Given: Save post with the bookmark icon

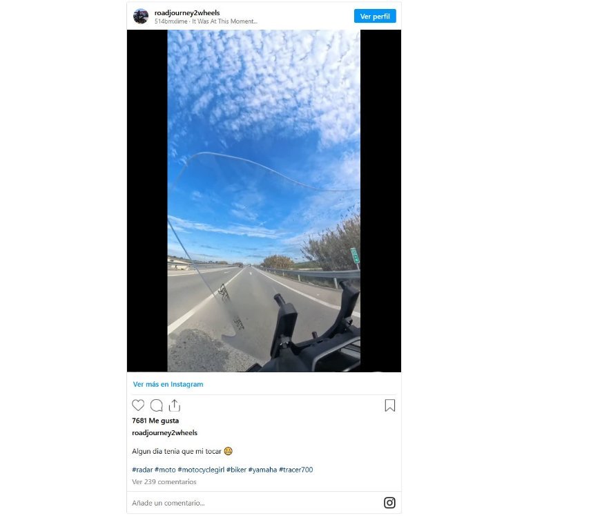Looking at the screenshot, I should 389,405.
